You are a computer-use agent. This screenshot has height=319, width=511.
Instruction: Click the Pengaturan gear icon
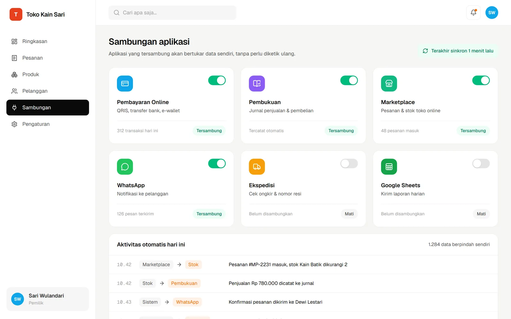14,124
